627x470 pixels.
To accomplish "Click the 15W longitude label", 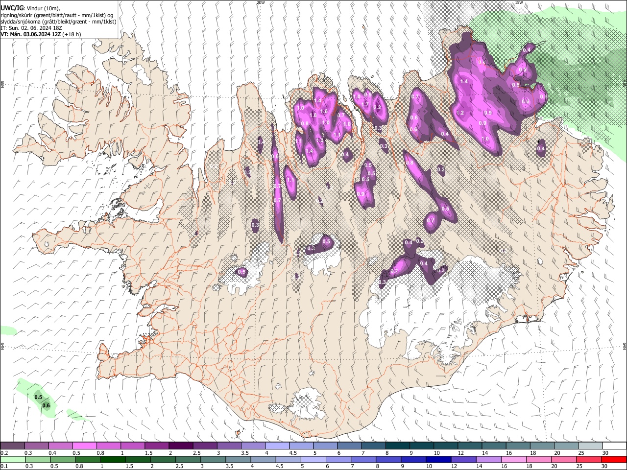I will point(519,2).
